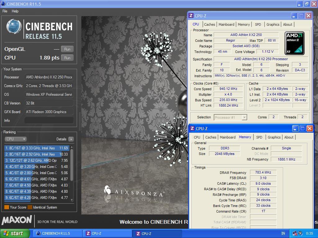This screenshot has height=238, width=318.
Task: Select ranking entry 6C/6T @ 4.39 GHz
Action: [37, 192]
